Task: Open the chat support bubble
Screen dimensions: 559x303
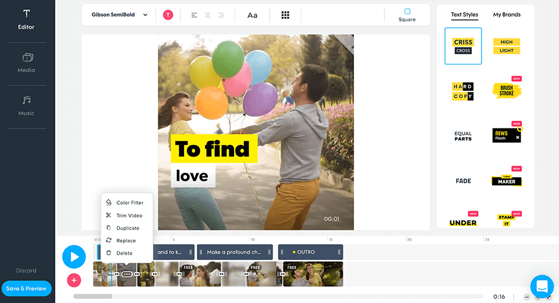Action: (542, 286)
